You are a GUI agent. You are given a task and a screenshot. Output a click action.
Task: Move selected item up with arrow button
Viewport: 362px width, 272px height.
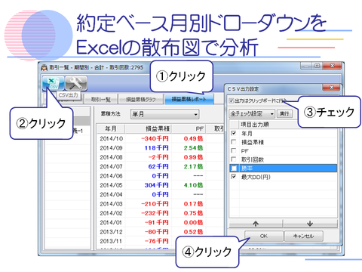(256, 224)
